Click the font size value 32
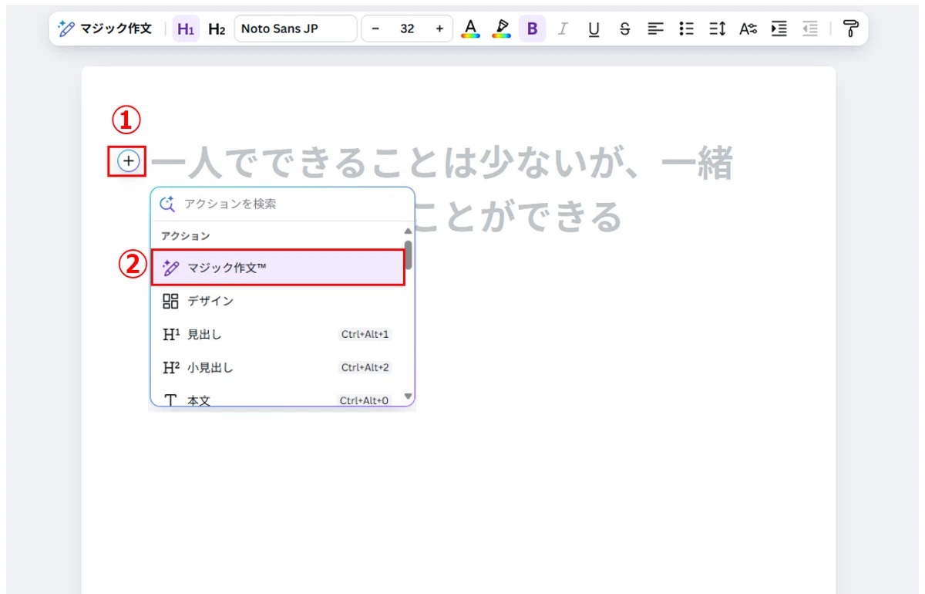The width and height of the screenshot is (925, 594). pyautogui.click(x=407, y=29)
